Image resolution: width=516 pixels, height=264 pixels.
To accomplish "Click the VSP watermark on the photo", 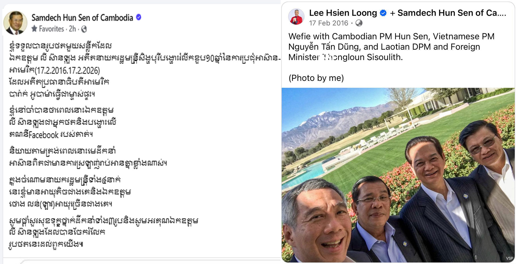I will [509, 258].
